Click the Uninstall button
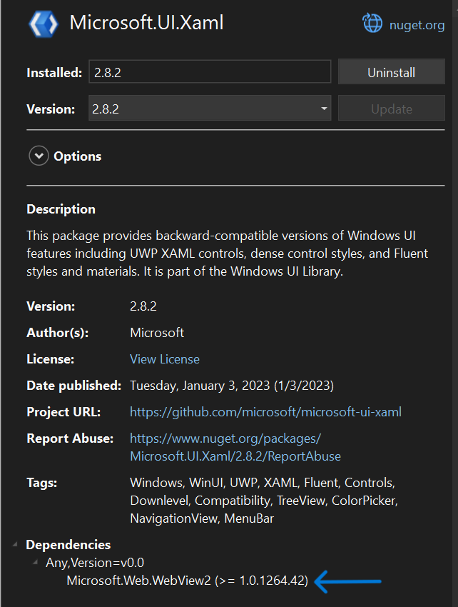458x607 pixels. point(391,71)
